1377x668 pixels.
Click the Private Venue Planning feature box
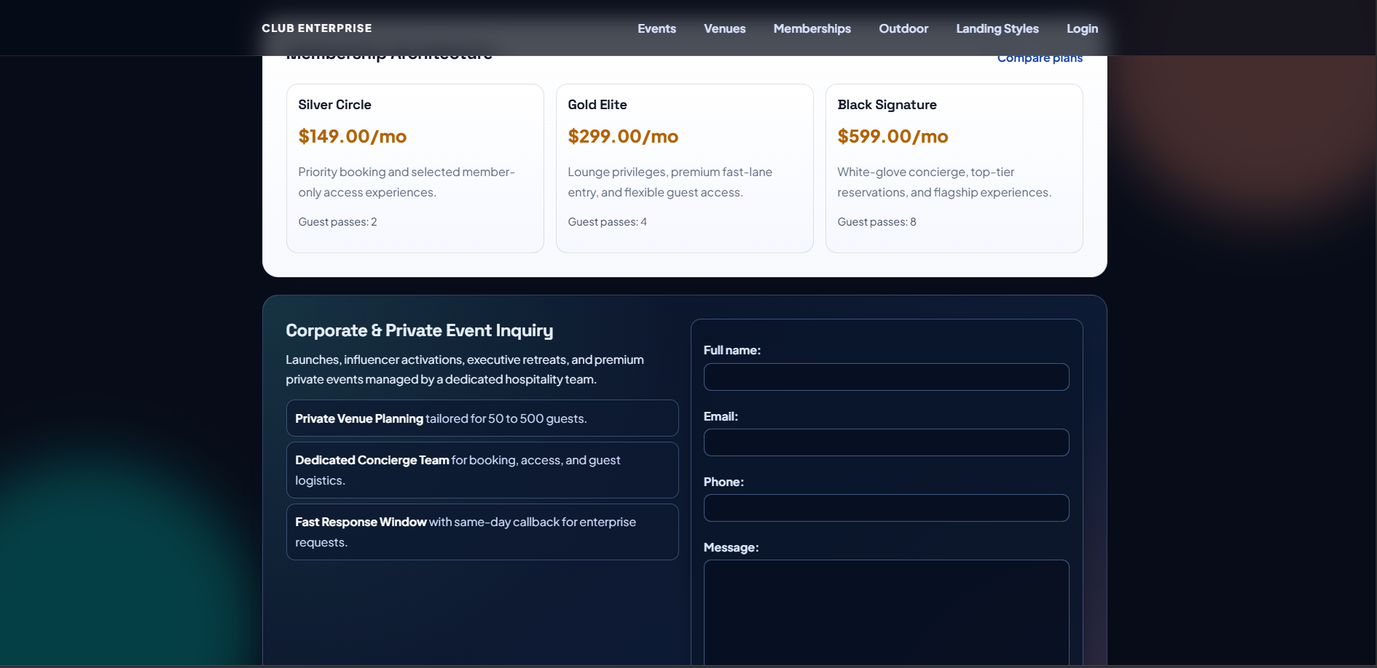(482, 418)
